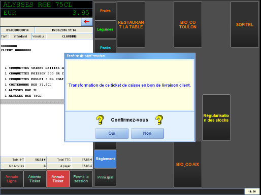Click the Standard tarif field
The width and height of the screenshot is (261, 195).
point(20,36)
